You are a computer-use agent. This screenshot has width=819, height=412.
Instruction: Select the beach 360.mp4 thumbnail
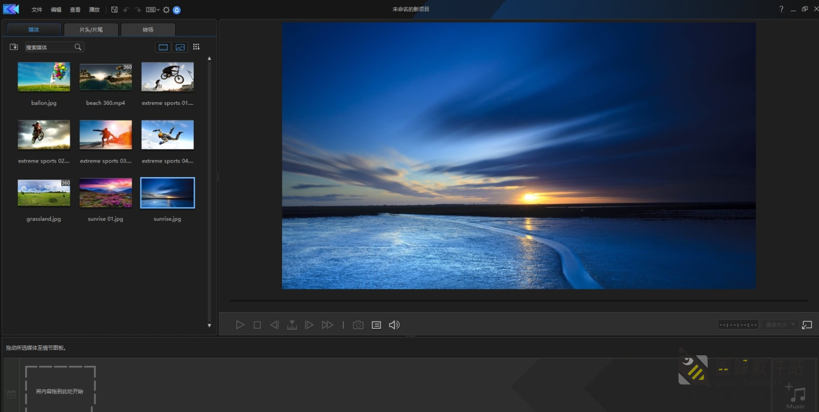click(x=105, y=77)
